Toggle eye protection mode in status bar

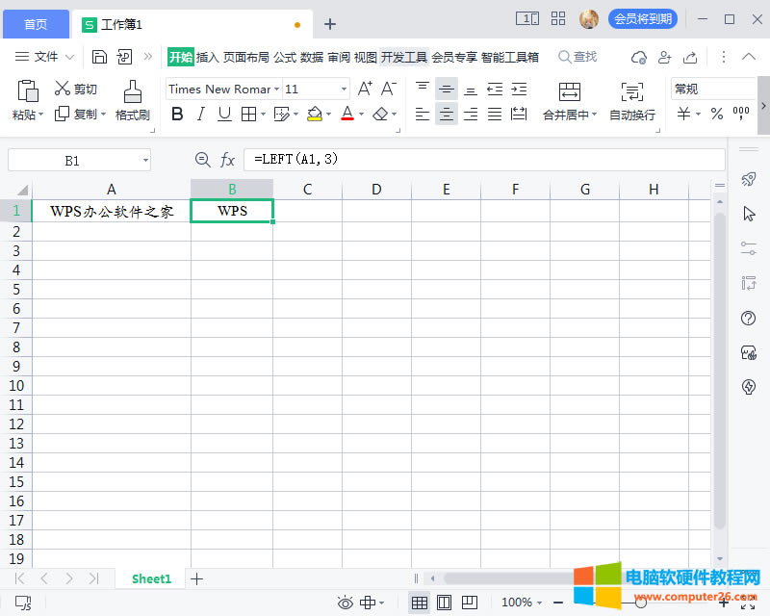pos(346,603)
